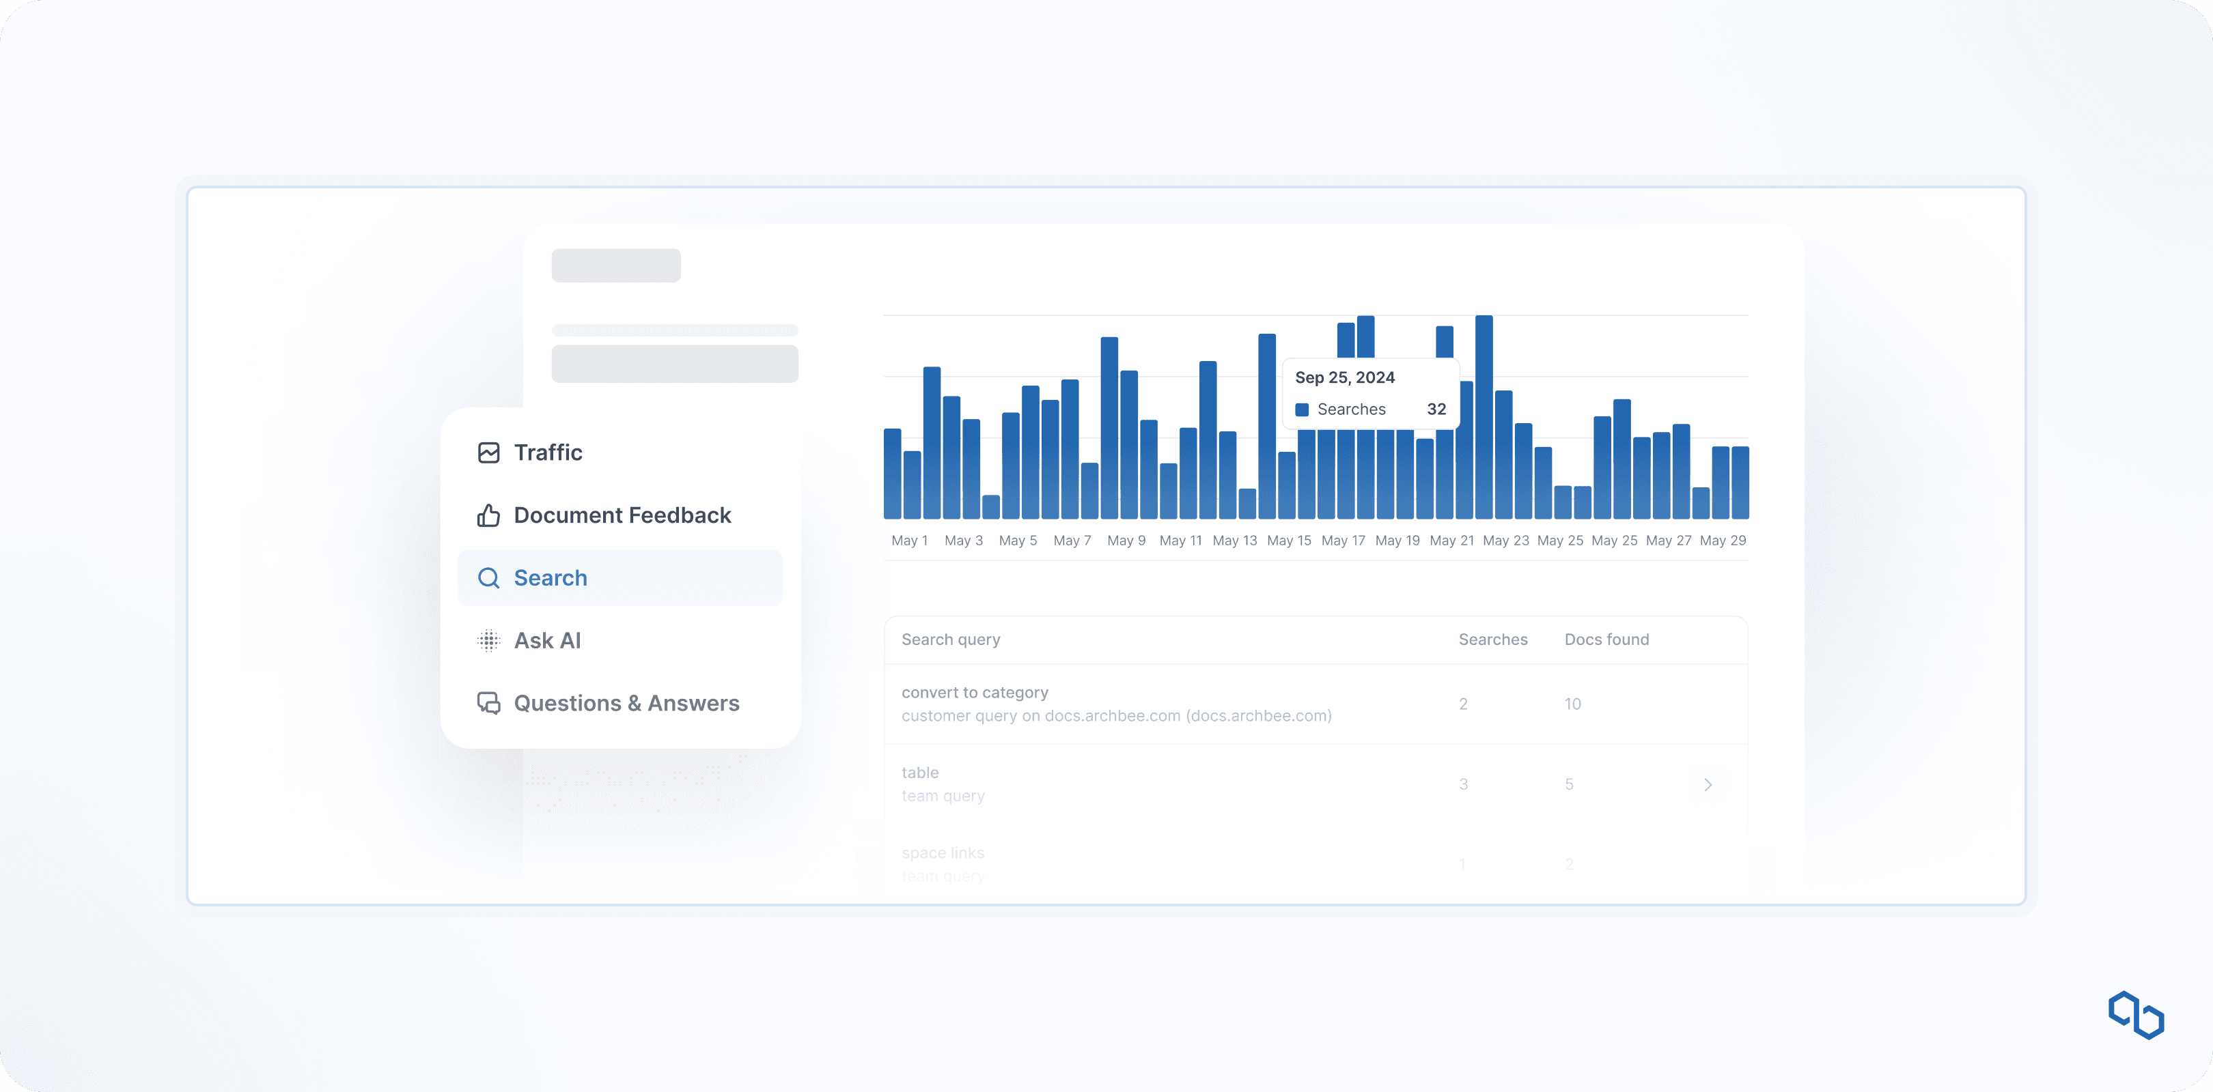
Task: Click the magnifier Search icon
Action: (x=488, y=578)
